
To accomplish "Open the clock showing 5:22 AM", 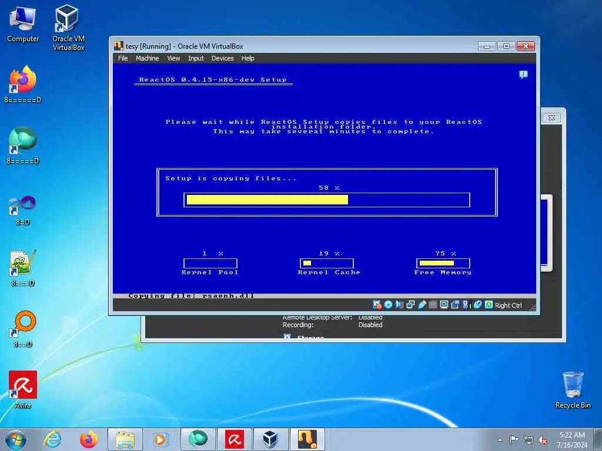I will tap(572, 439).
